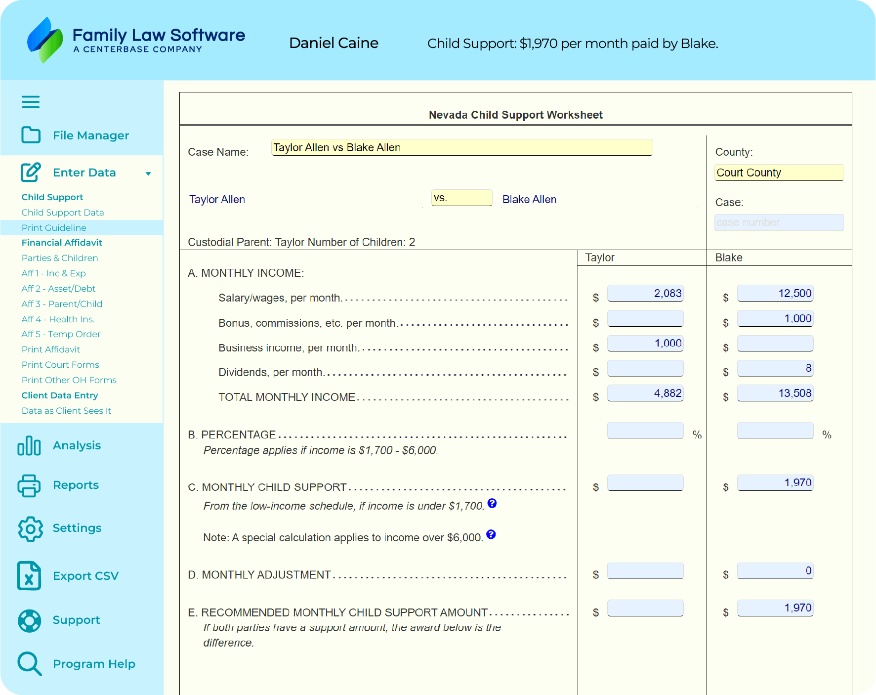Click the Program Help magnifier icon

pyautogui.click(x=30, y=664)
